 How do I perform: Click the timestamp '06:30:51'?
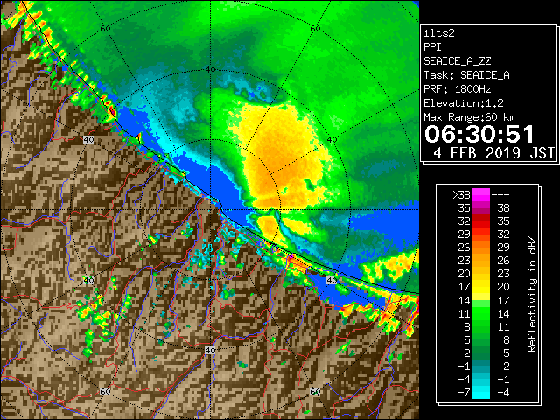479,134
